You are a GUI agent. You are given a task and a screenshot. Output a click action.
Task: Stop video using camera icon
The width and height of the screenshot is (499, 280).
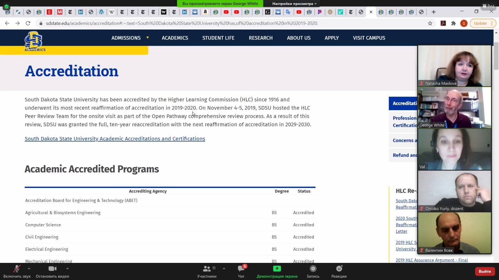pyautogui.click(x=52, y=269)
